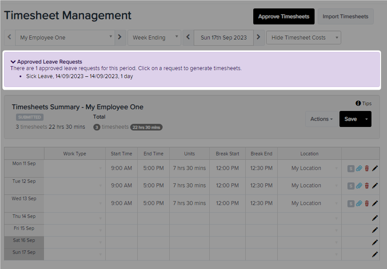Click the Sun 17th Sep 2023 date field
This screenshot has height=269, width=387.
click(x=223, y=37)
